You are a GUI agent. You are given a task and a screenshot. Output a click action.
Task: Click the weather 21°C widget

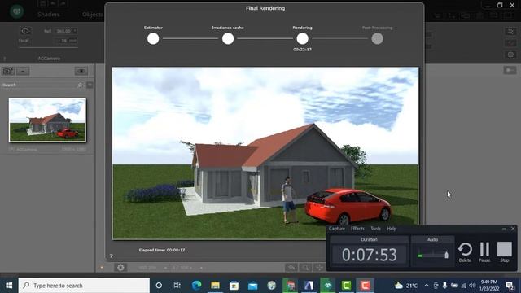point(406,286)
